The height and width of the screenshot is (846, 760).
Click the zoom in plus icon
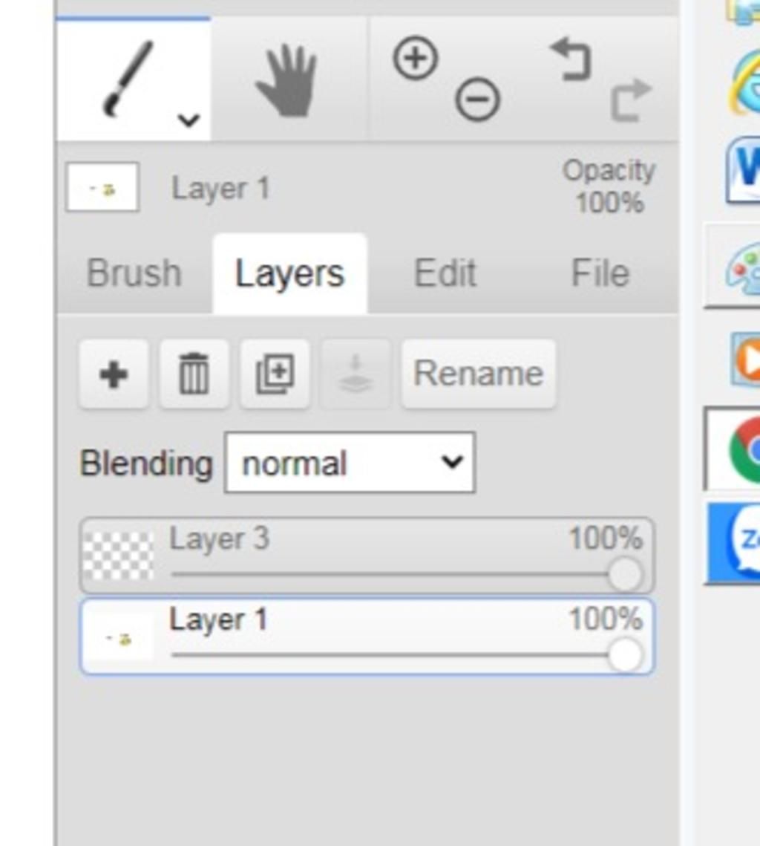pos(415,57)
